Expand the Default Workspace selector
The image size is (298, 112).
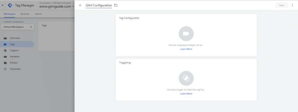coord(18,27)
